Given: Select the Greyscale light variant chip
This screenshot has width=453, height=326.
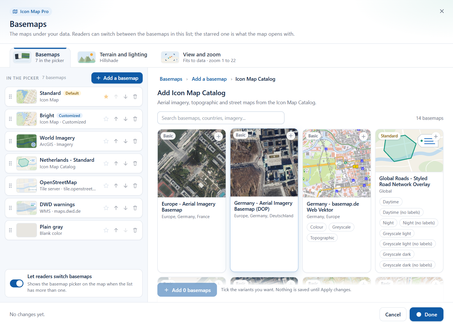Looking at the screenshot, I should click(397, 234).
